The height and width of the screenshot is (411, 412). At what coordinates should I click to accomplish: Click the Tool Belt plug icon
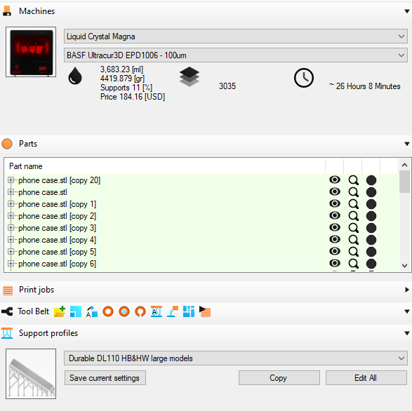7,311
